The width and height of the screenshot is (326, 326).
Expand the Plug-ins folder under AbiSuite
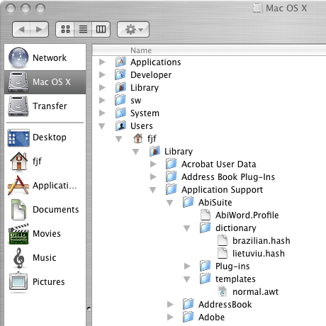coord(187,266)
